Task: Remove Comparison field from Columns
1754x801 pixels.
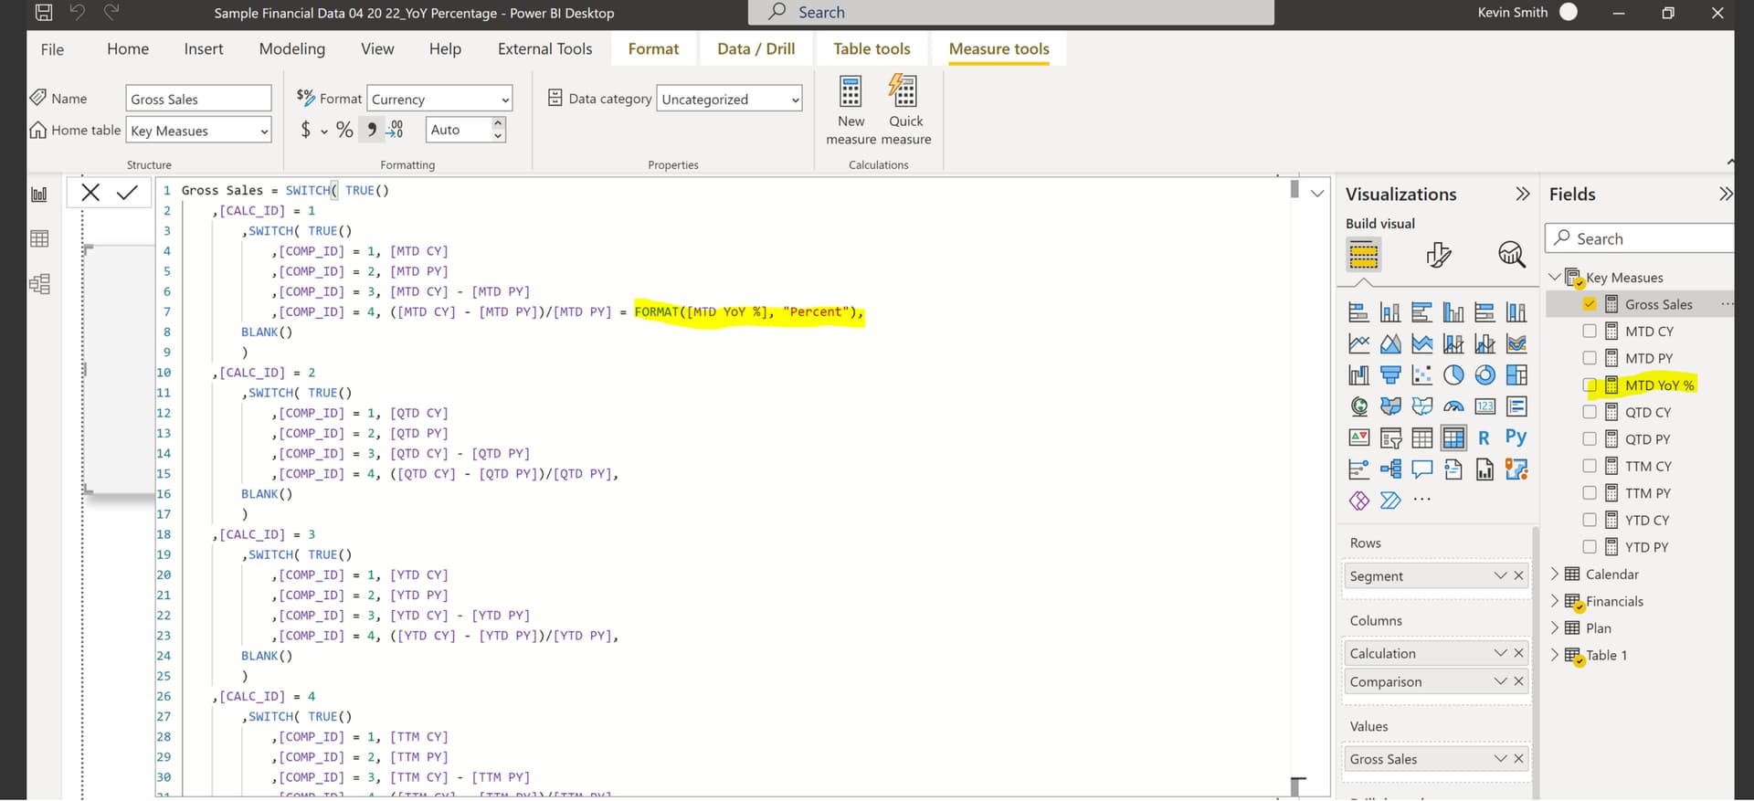Action: tap(1518, 681)
